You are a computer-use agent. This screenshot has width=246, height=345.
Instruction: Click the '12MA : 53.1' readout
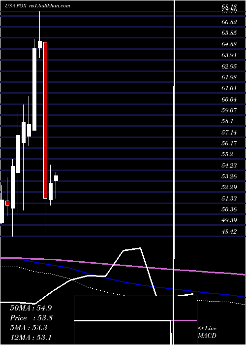click(31, 338)
